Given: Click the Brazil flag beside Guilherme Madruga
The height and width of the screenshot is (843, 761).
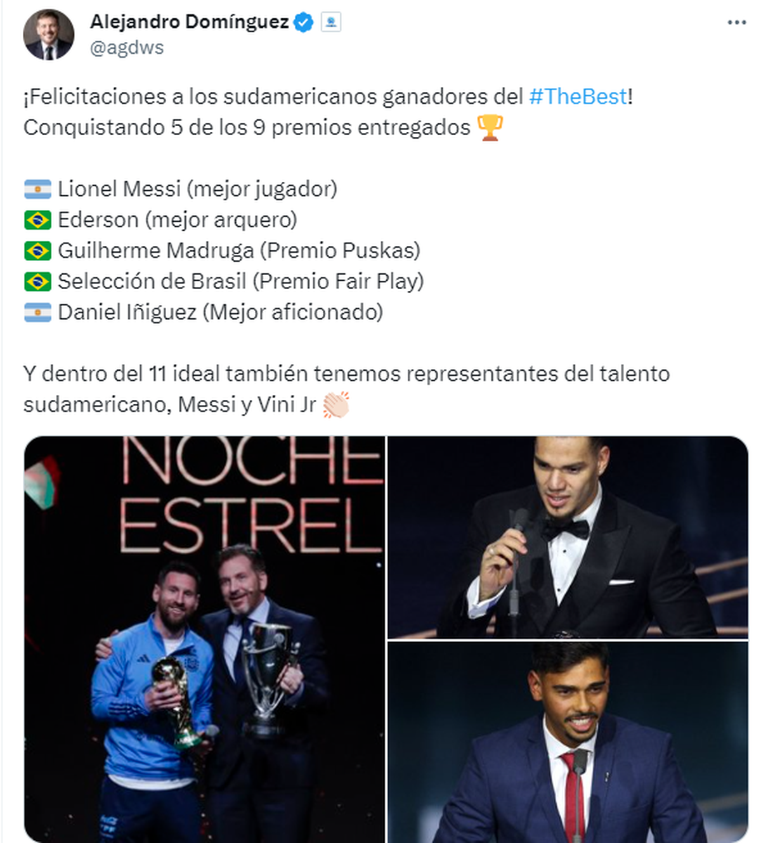Looking at the screenshot, I should coord(37,250).
